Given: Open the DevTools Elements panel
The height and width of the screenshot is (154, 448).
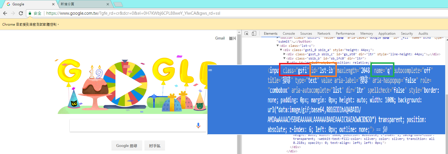Looking at the screenshot, I should click(x=271, y=33).
